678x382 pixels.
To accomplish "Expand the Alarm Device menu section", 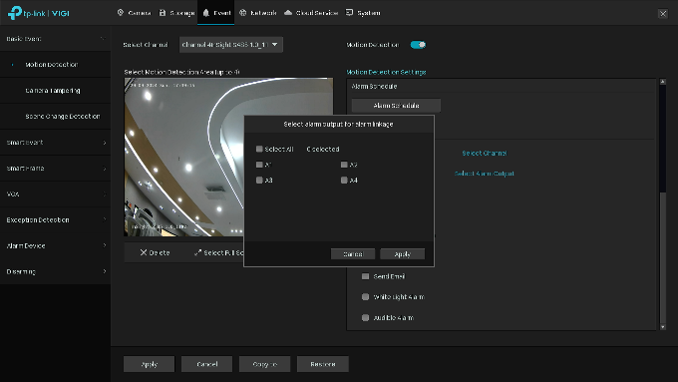I will (x=56, y=245).
